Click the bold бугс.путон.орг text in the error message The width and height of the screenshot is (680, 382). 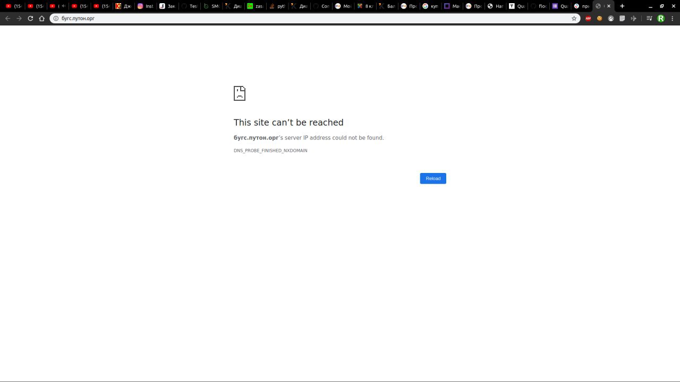(x=256, y=138)
